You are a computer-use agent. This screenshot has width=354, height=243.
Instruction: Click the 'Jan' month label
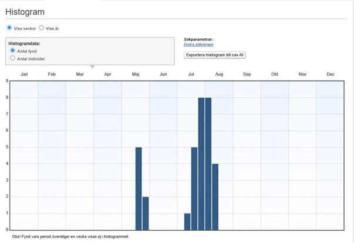click(x=24, y=74)
